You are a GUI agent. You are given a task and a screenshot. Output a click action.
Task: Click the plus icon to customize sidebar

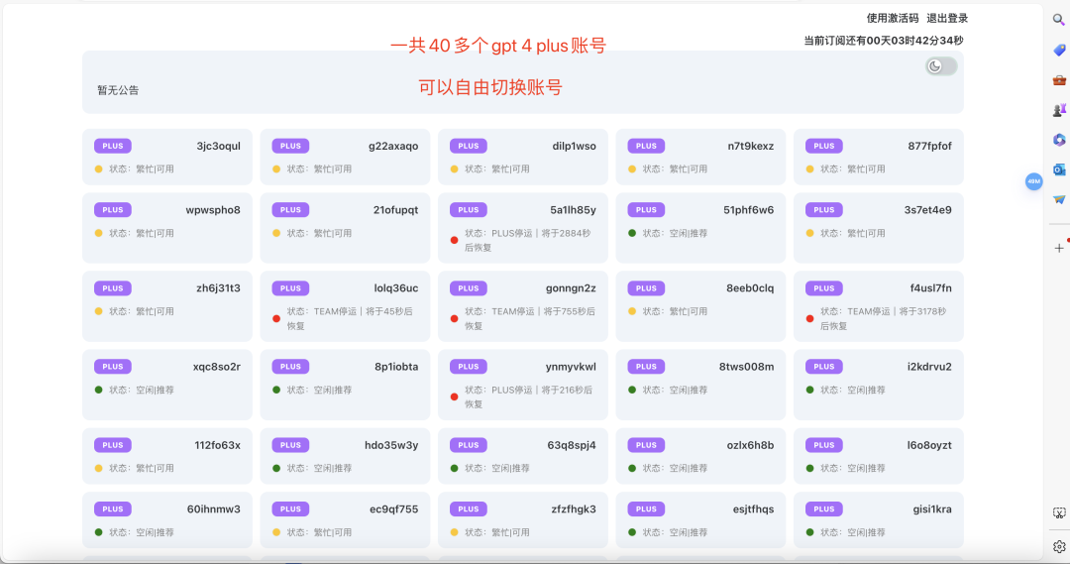pyautogui.click(x=1059, y=248)
